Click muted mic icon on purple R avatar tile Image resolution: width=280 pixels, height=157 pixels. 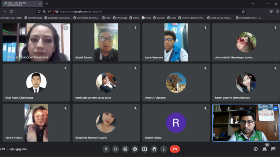pos(205,108)
